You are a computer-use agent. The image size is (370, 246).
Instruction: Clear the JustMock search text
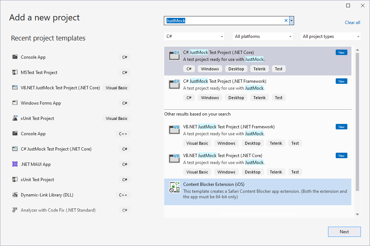coord(286,20)
